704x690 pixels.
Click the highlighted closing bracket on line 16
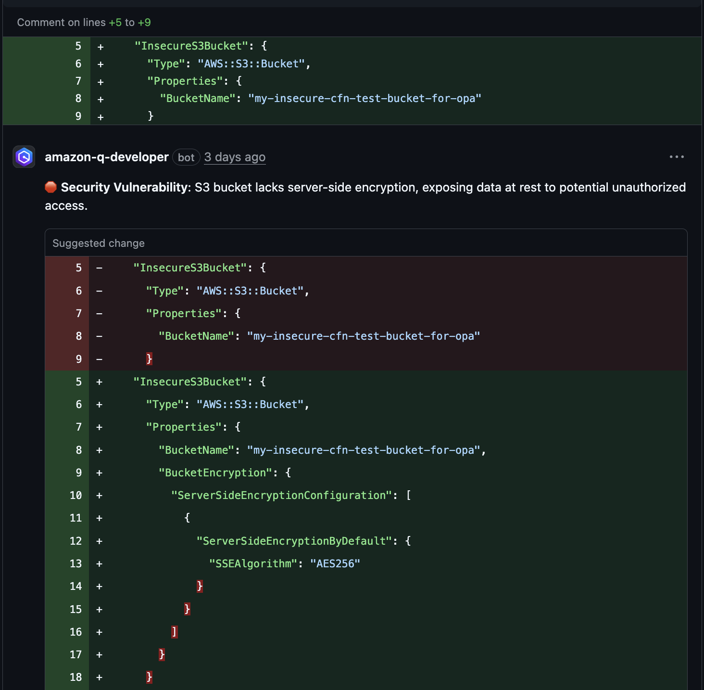click(175, 632)
